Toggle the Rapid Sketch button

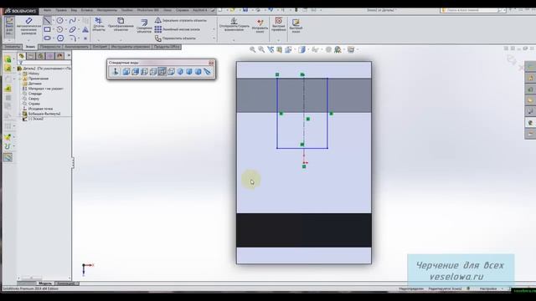point(296,26)
